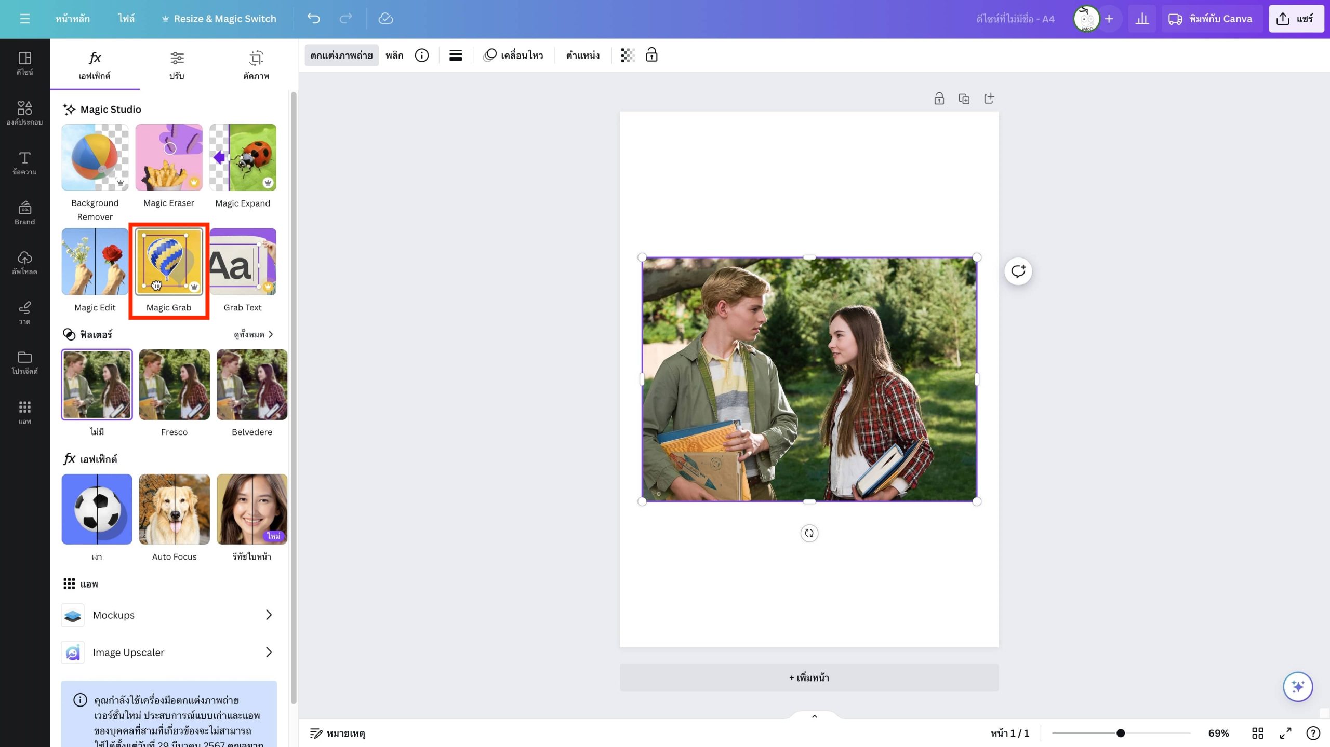
Task: Switch to the Crop tab
Action: 256,64
